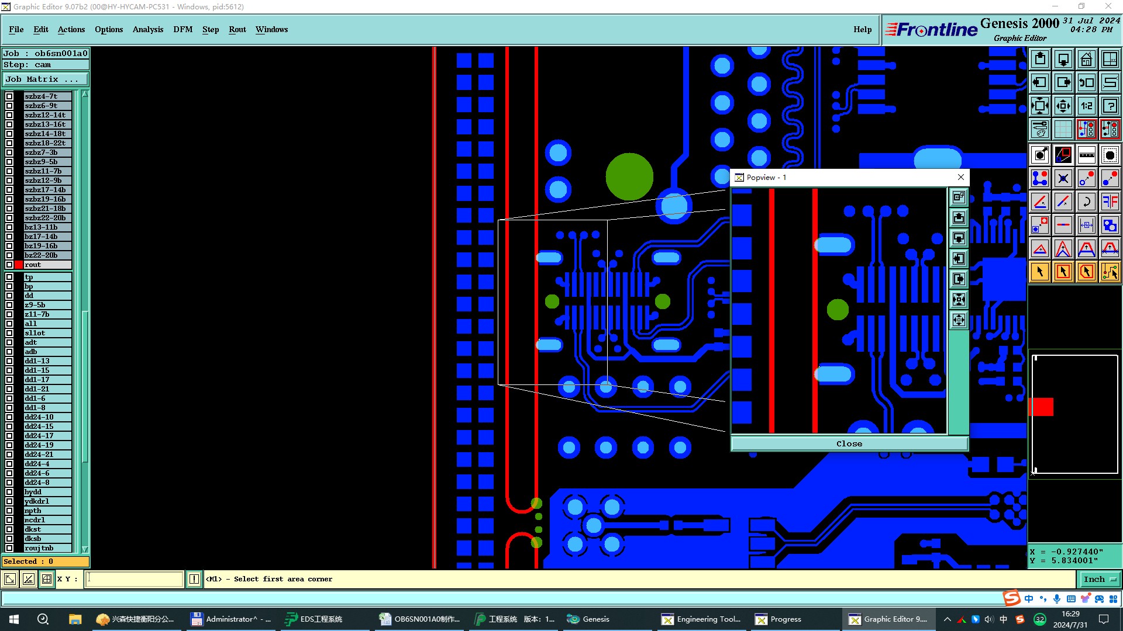Click the delete feature X icon
This screenshot has width=1123, height=631.
click(x=1063, y=178)
